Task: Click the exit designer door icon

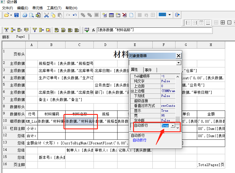Action: tap(177, 15)
